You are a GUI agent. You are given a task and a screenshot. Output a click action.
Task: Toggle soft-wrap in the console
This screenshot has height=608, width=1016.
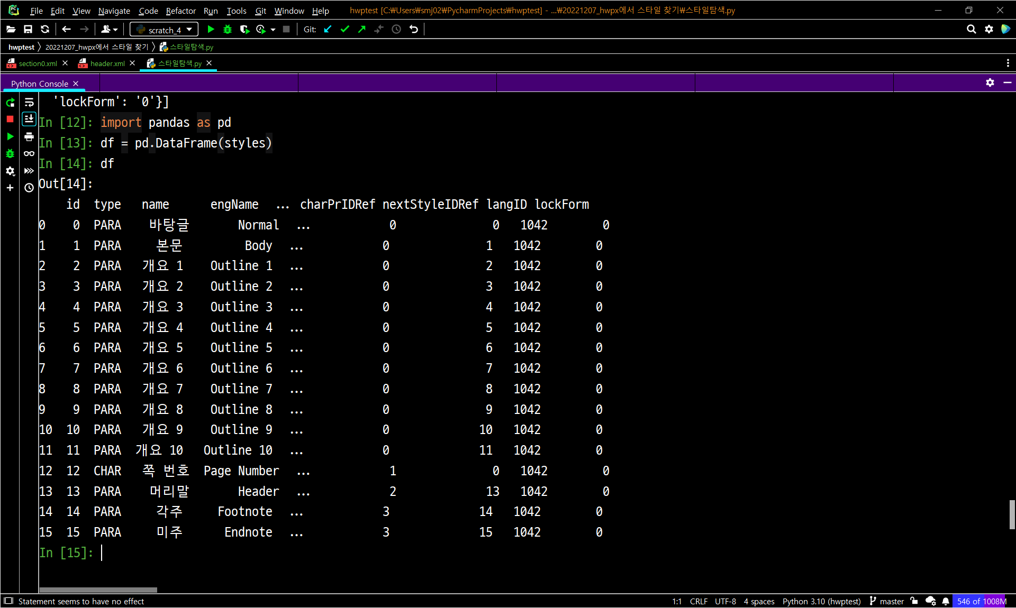(29, 103)
